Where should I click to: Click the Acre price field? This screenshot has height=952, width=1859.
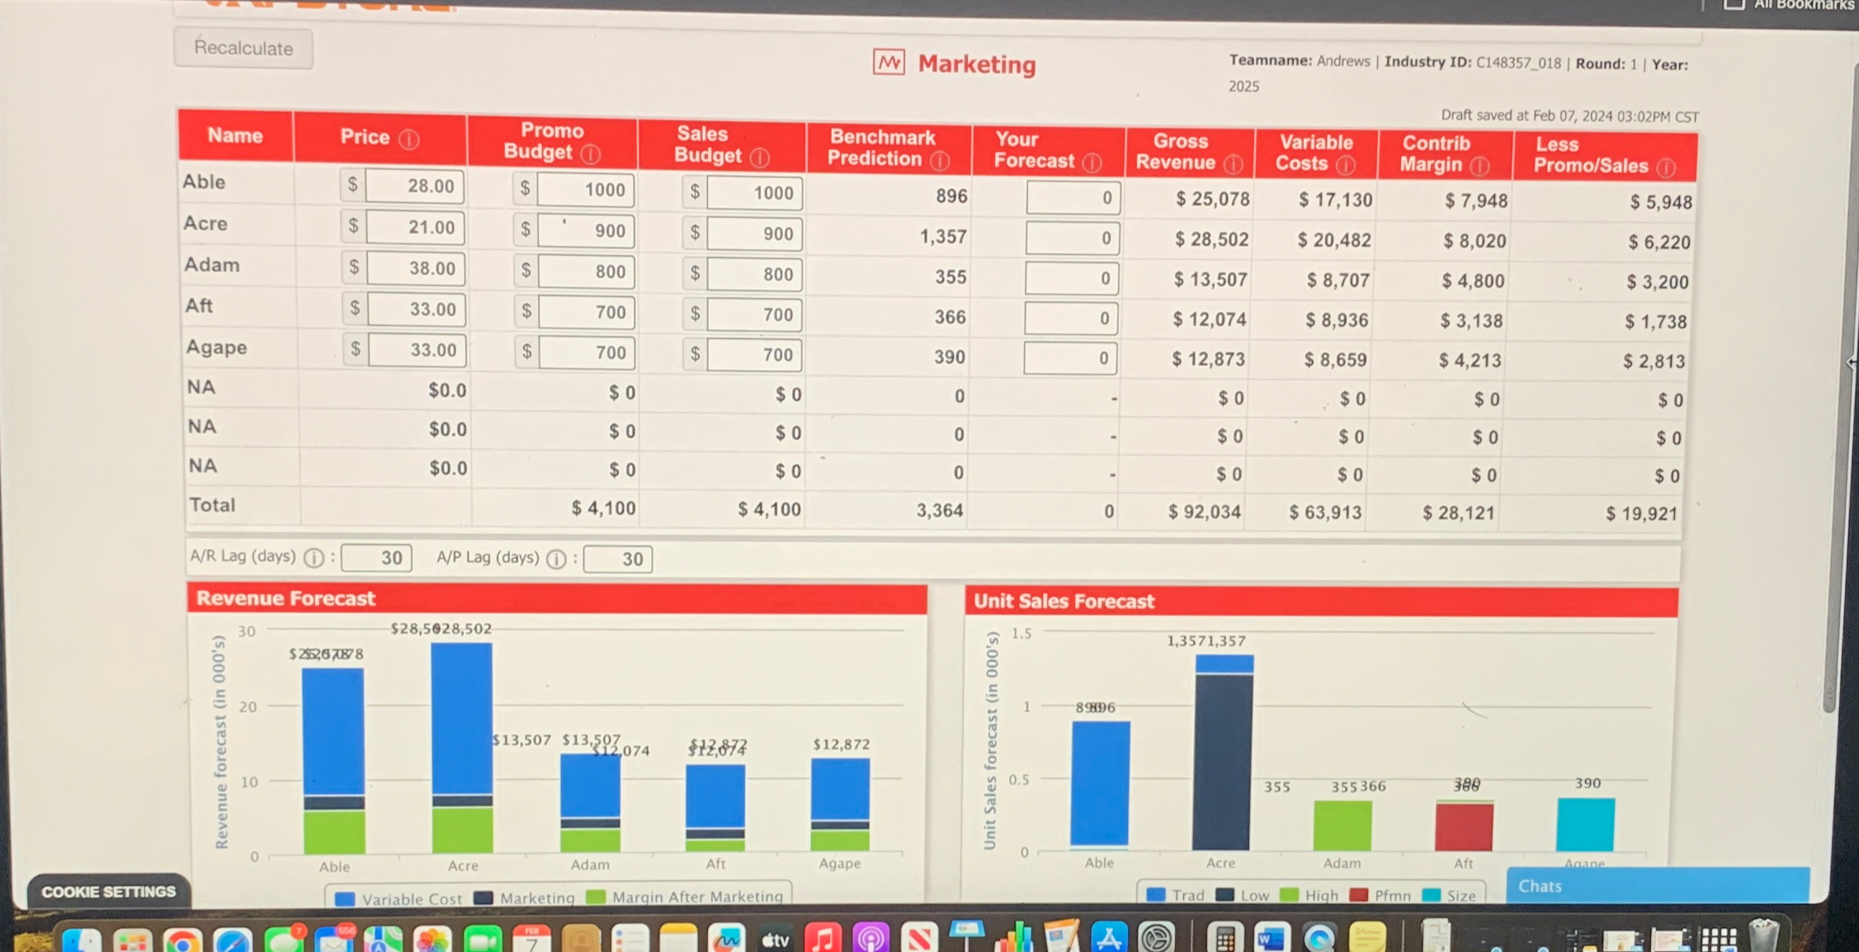pos(415,228)
